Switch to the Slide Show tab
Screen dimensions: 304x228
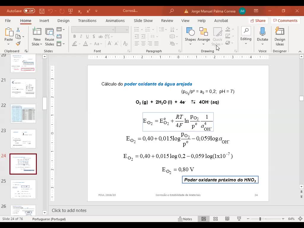click(143, 20)
